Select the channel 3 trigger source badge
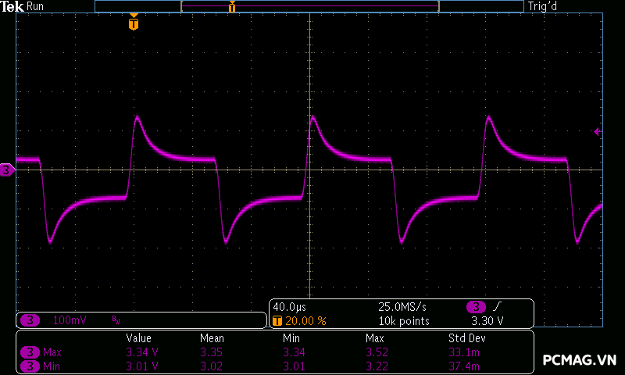The width and height of the screenshot is (625, 375). (477, 307)
